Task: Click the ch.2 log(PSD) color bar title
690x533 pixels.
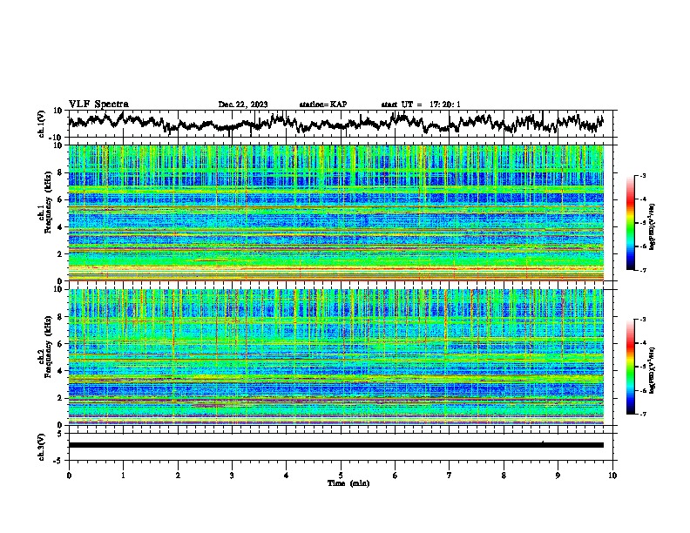Action: coord(653,370)
